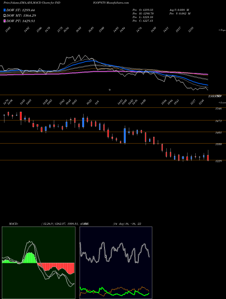Click the tallest blue candlestick in the price chart

[x=125, y=135]
